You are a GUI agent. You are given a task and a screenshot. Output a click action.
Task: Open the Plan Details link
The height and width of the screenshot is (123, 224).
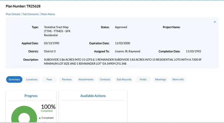13,14
